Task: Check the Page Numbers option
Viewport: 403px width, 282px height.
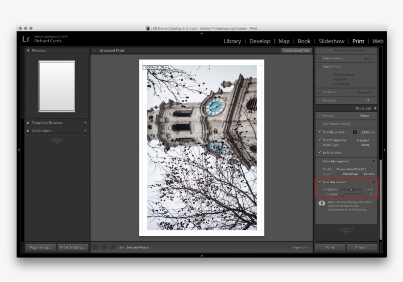Action: [x=331, y=75]
